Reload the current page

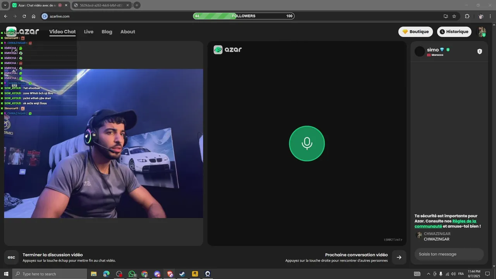point(24,16)
